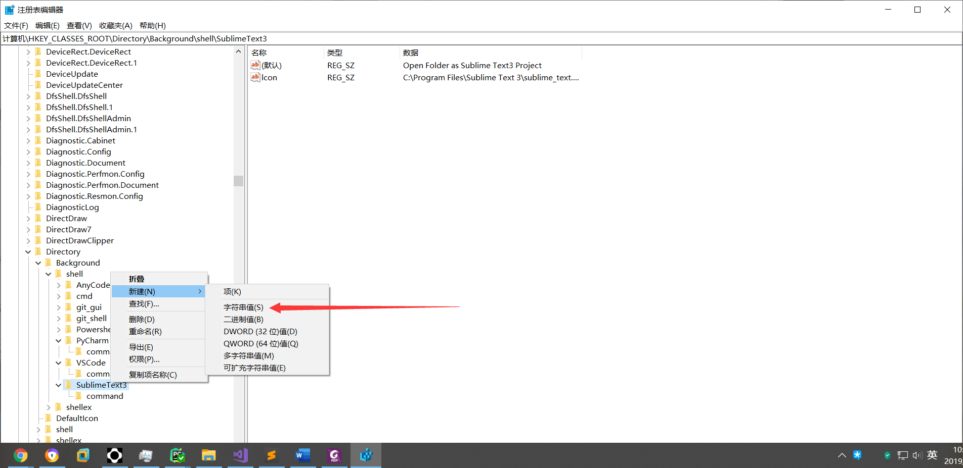Open Google Chrome from the taskbar
This screenshot has height=468, width=963.
20,456
